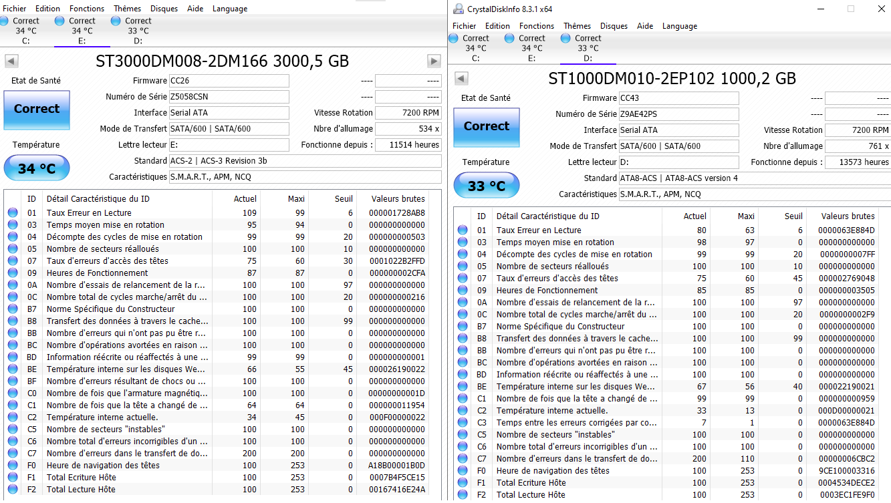Click the Firmware field showing CC43
This screenshot has height=503, width=891.
pos(678,98)
